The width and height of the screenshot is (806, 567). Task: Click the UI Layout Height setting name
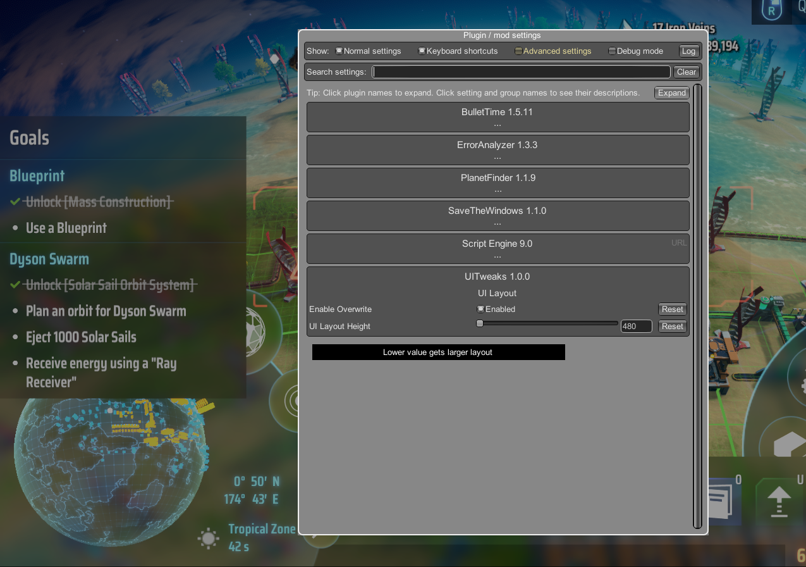(x=339, y=326)
